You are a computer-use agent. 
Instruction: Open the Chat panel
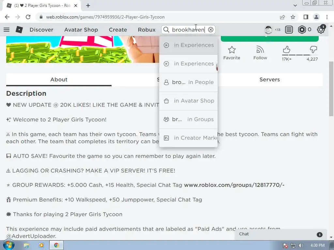(281, 234)
